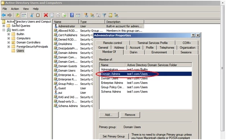Click the Forward arrow toolbar icon
This screenshot has height=140, width=226.
[9, 15]
